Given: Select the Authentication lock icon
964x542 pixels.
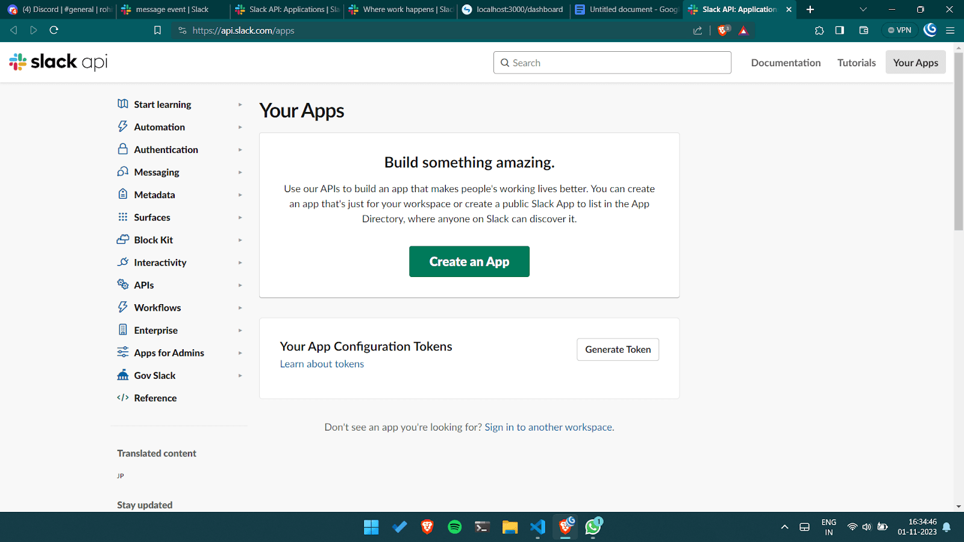Looking at the screenshot, I should (123, 149).
